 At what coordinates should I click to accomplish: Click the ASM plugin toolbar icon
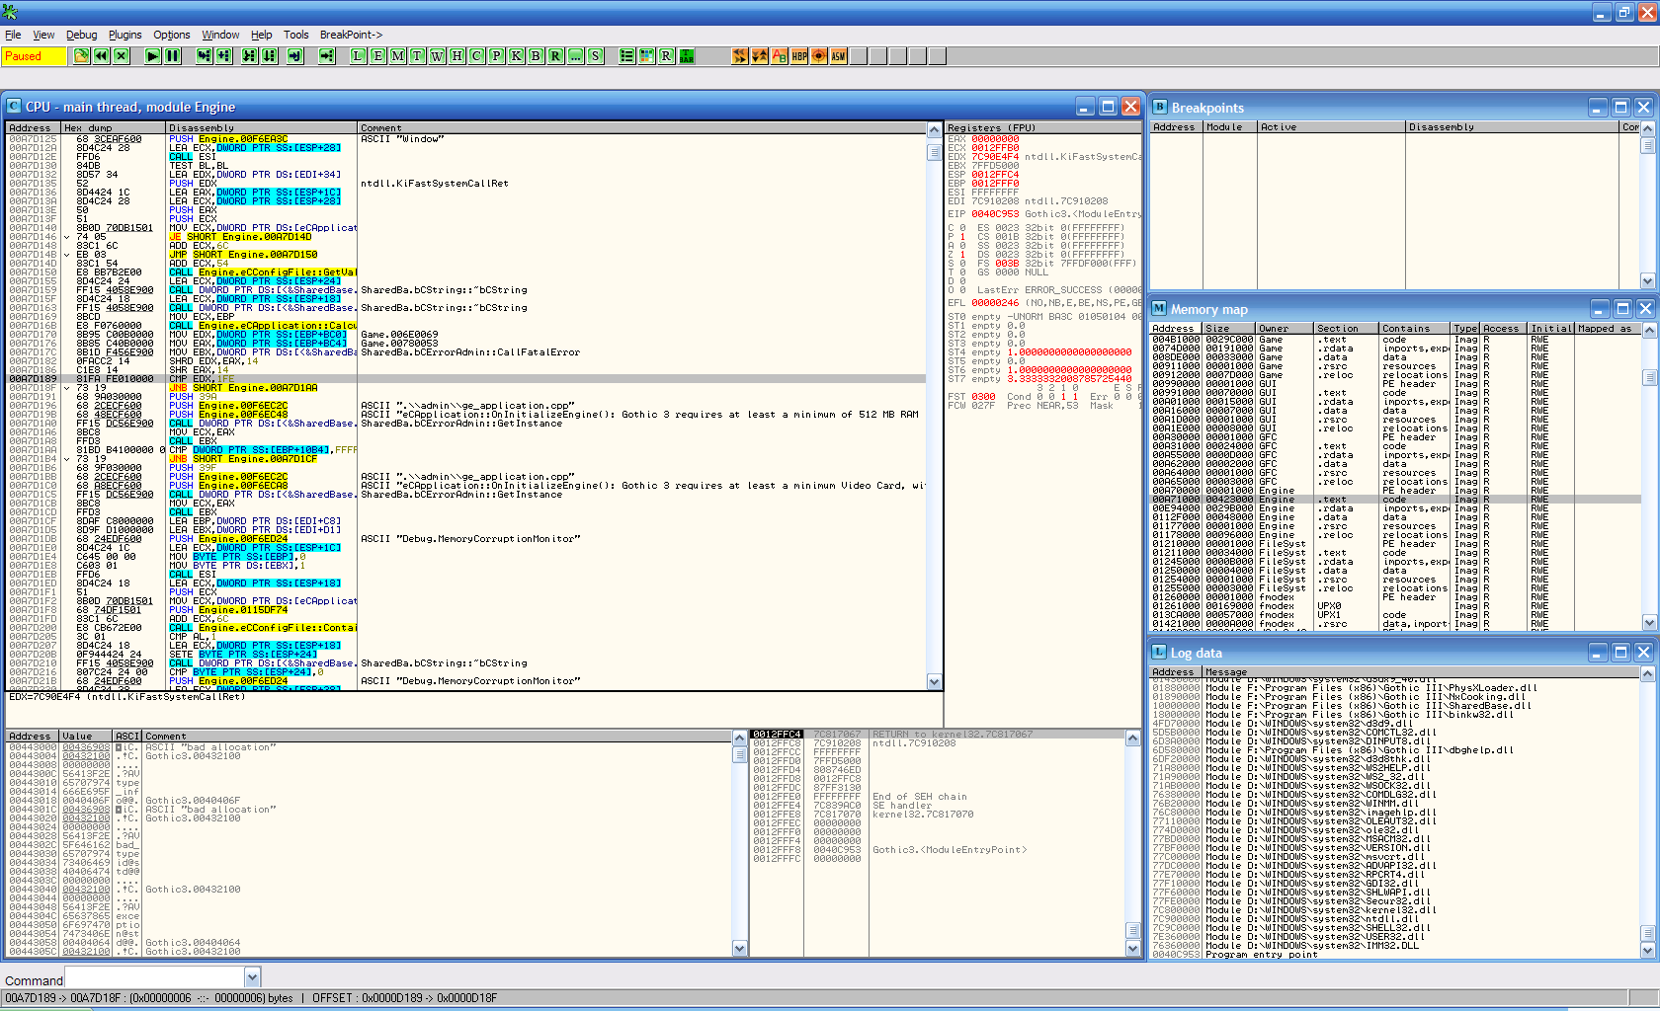[x=838, y=56]
